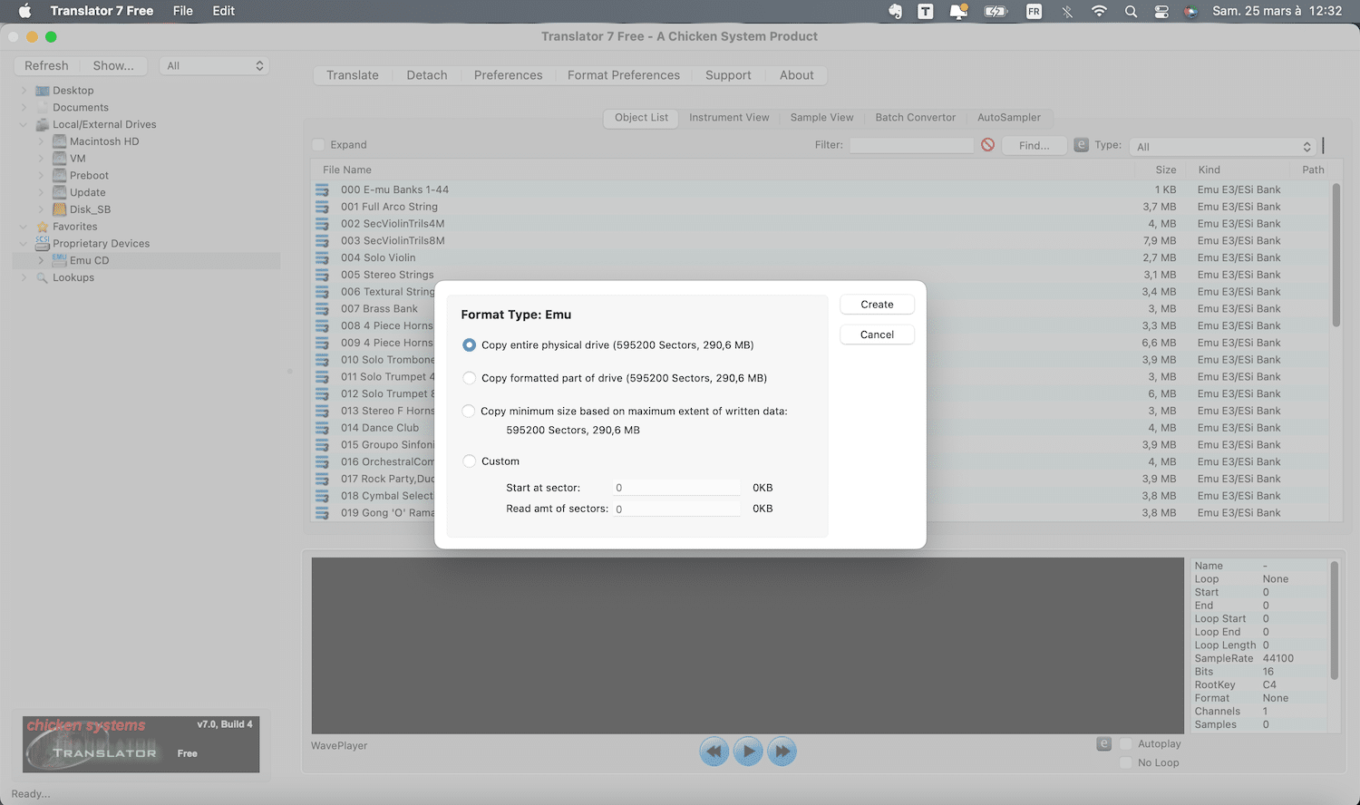
Task: Click the Lookups magnifier icon
Action: click(43, 277)
